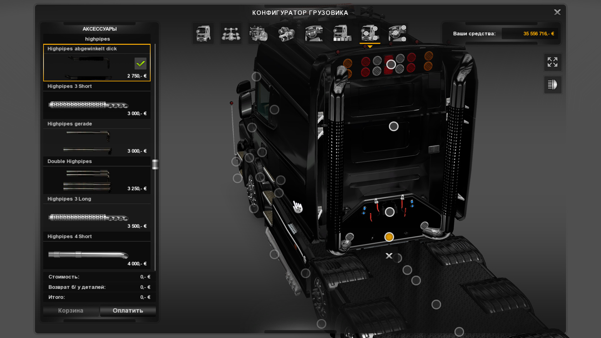Viewport: 601px width, 338px height.
Task: Click the checked Highpipes abgewinkelt dick checkmark
Action: 140,64
